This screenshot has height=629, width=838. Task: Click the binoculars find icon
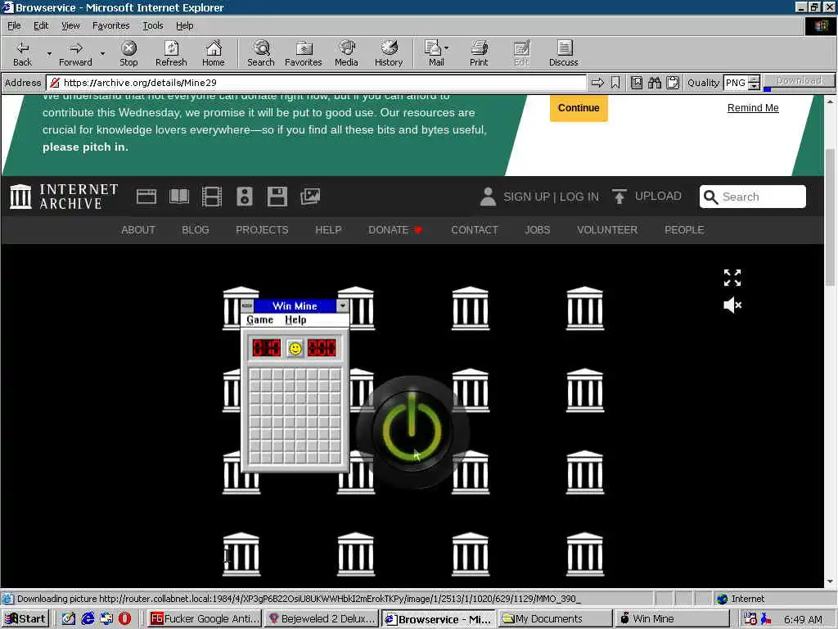655,83
